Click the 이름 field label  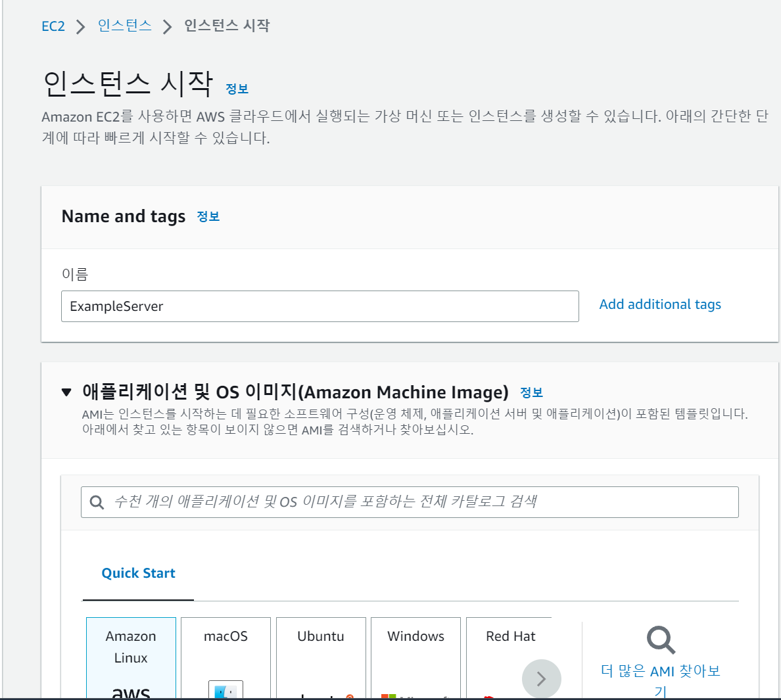(x=75, y=274)
